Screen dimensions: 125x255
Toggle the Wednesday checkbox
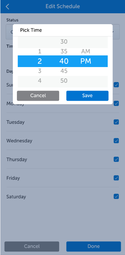click(x=116, y=141)
